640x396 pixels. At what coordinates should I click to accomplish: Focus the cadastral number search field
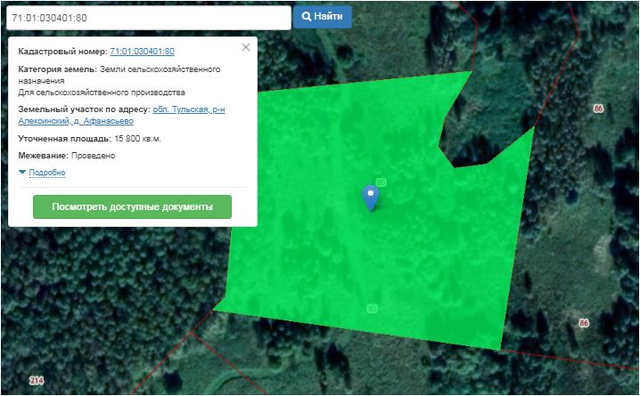[x=149, y=18]
